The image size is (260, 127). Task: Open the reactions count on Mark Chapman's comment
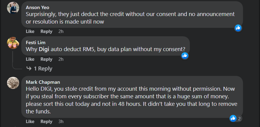236,119
